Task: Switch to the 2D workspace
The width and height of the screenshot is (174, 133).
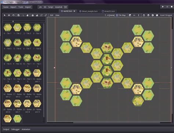Action: click(40, 7)
